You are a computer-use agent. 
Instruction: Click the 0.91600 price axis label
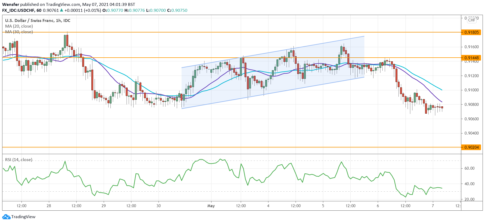click(472, 47)
